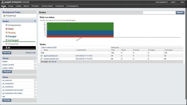The height and width of the screenshot is (105, 187).
Task: Show all nodes per page
Action: click(x=55, y=62)
